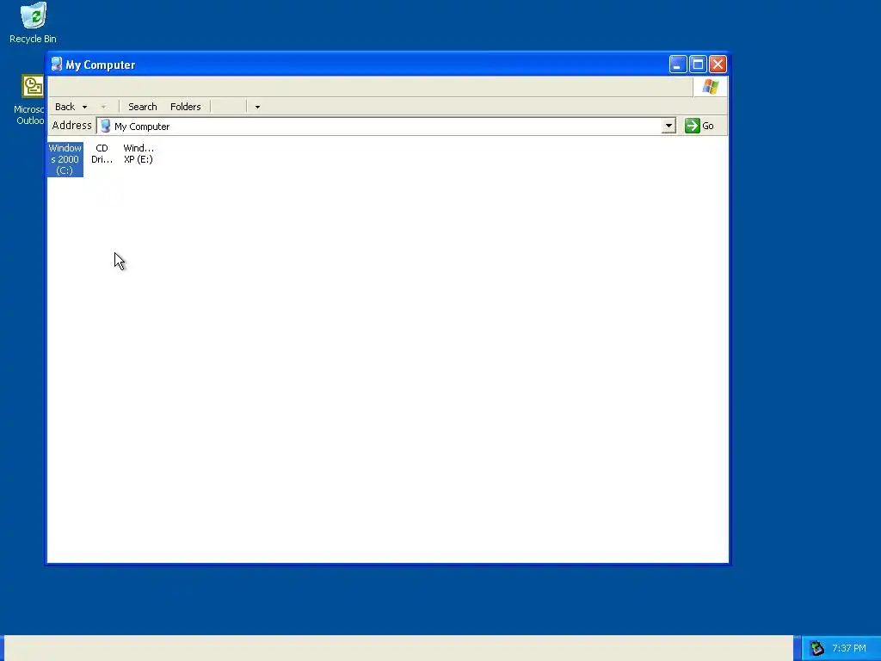This screenshot has height=661, width=881.
Task: Select the Microsoft Outlook desktop icon
Action: [x=30, y=100]
